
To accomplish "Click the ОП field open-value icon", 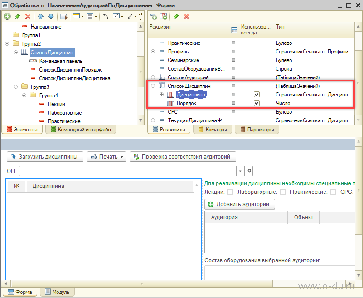I will point(249,171).
